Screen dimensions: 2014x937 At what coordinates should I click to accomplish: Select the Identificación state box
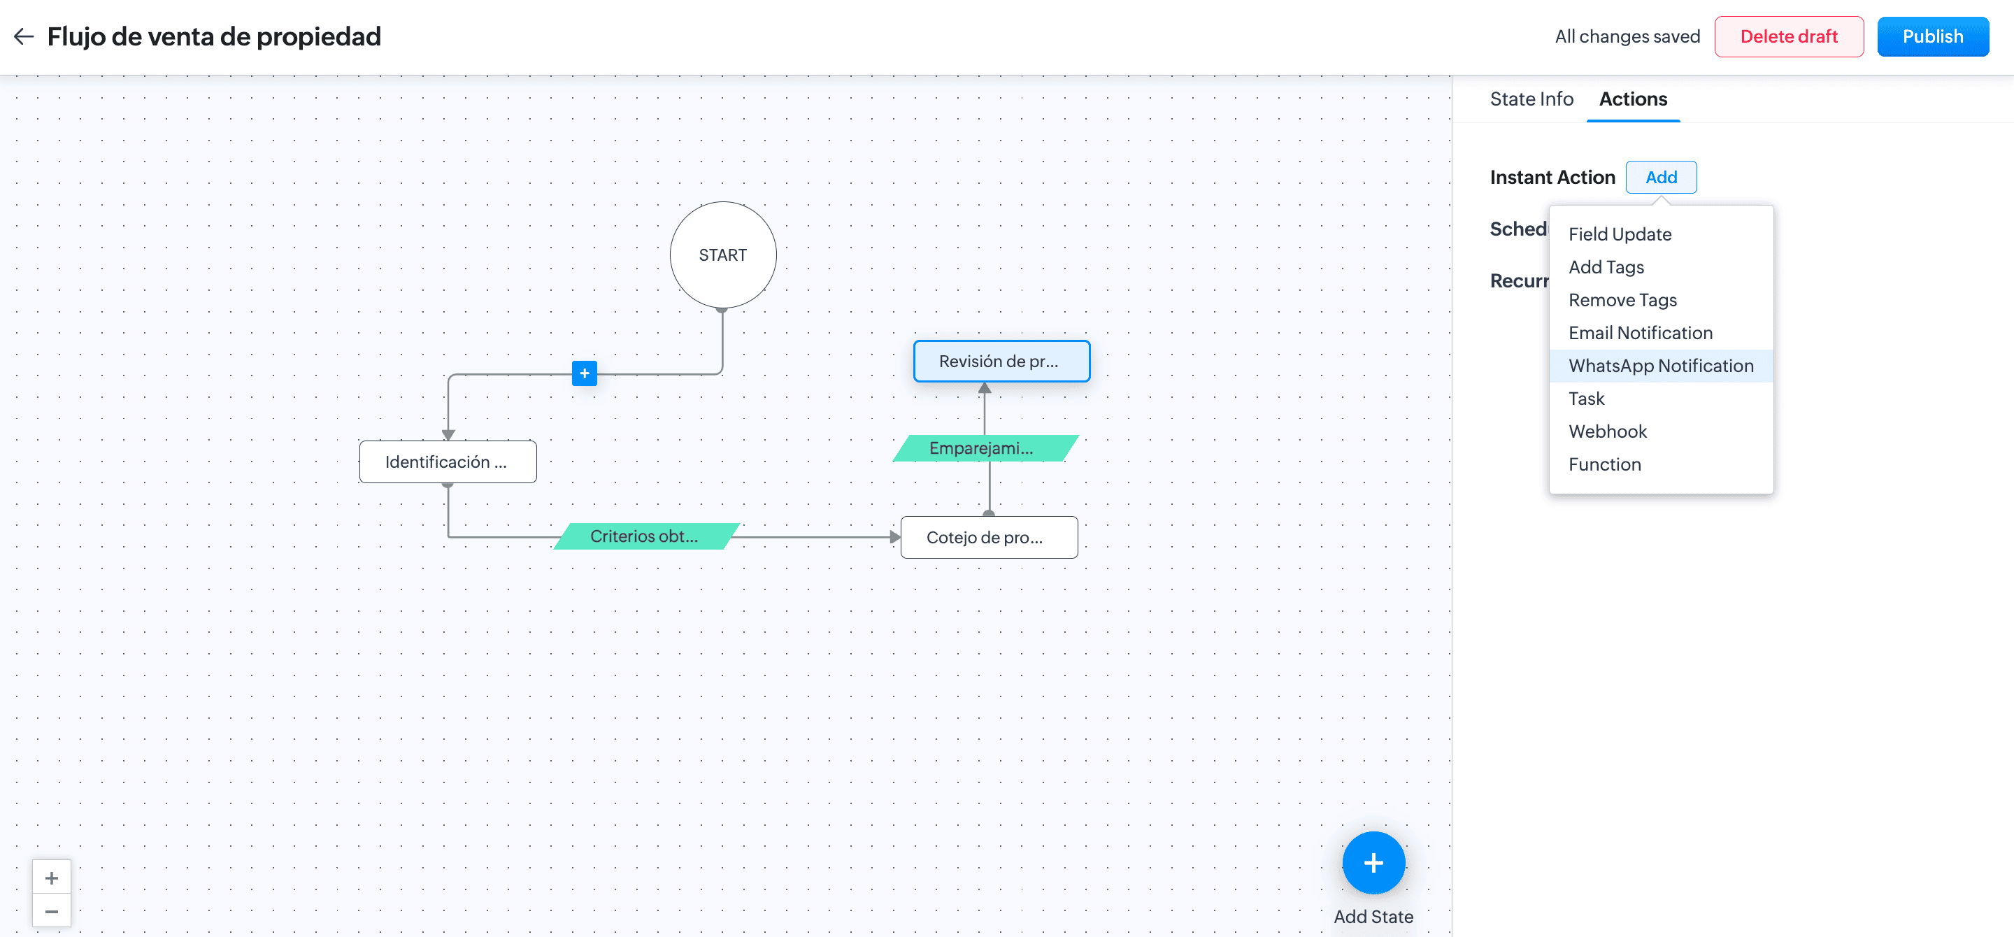[448, 462]
